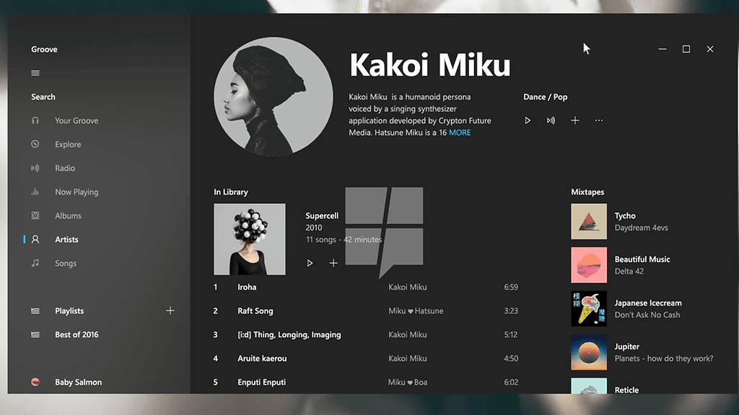The width and height of the screenshot is (739, 415).
Task: Click Search in the sidebar
Action: 43,97
